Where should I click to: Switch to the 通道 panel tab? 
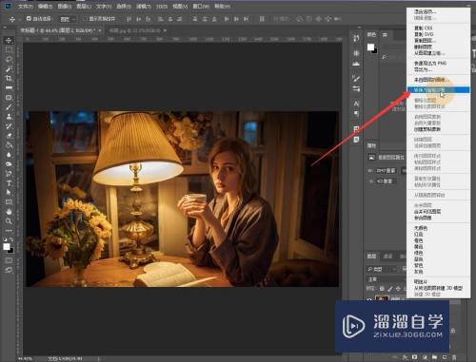(388, 256)
